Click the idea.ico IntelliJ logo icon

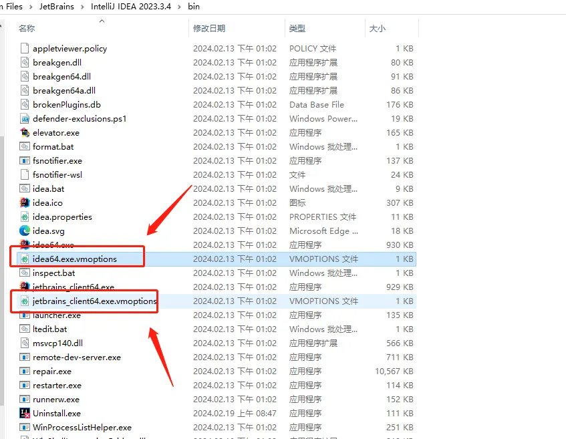click(25, 203)
